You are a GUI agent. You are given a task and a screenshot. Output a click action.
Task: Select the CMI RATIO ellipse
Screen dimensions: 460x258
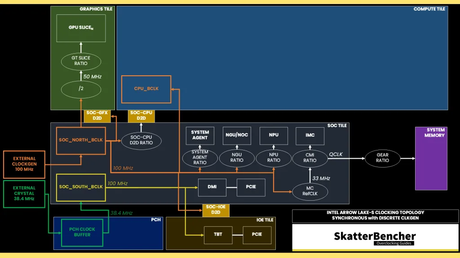point(310,158)
